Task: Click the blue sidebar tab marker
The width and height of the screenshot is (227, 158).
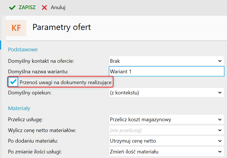Action: coord(1,44)
